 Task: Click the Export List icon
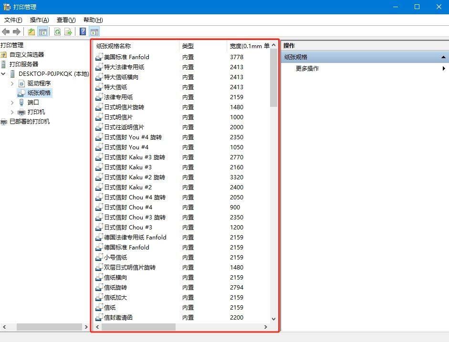click(x=68, y=32)
